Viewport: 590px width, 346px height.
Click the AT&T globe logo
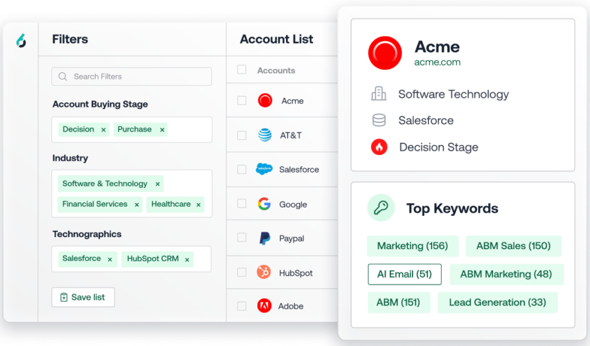point(265,135)
